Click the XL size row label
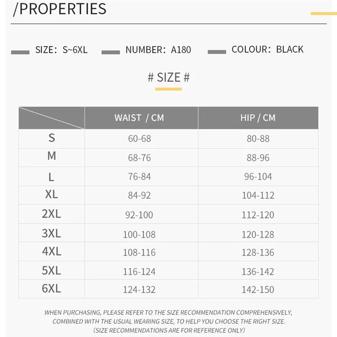 [51, 195]
